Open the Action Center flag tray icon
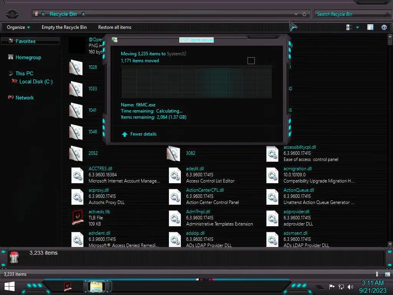The image size is (393, 295). 332,287
